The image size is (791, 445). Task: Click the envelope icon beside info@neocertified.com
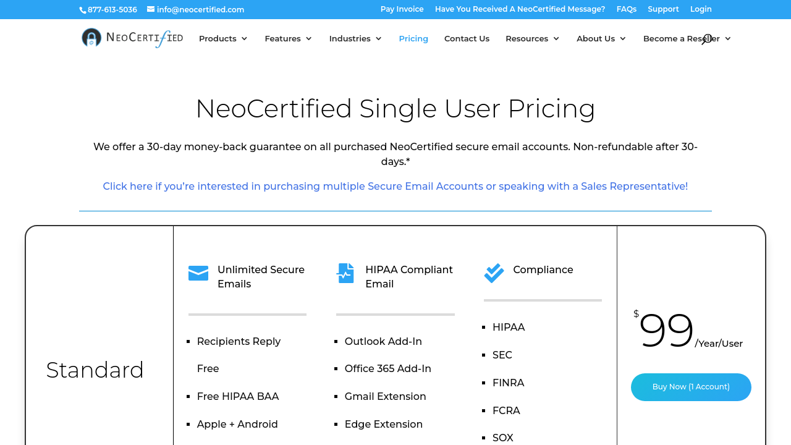(x=151, y=9)
